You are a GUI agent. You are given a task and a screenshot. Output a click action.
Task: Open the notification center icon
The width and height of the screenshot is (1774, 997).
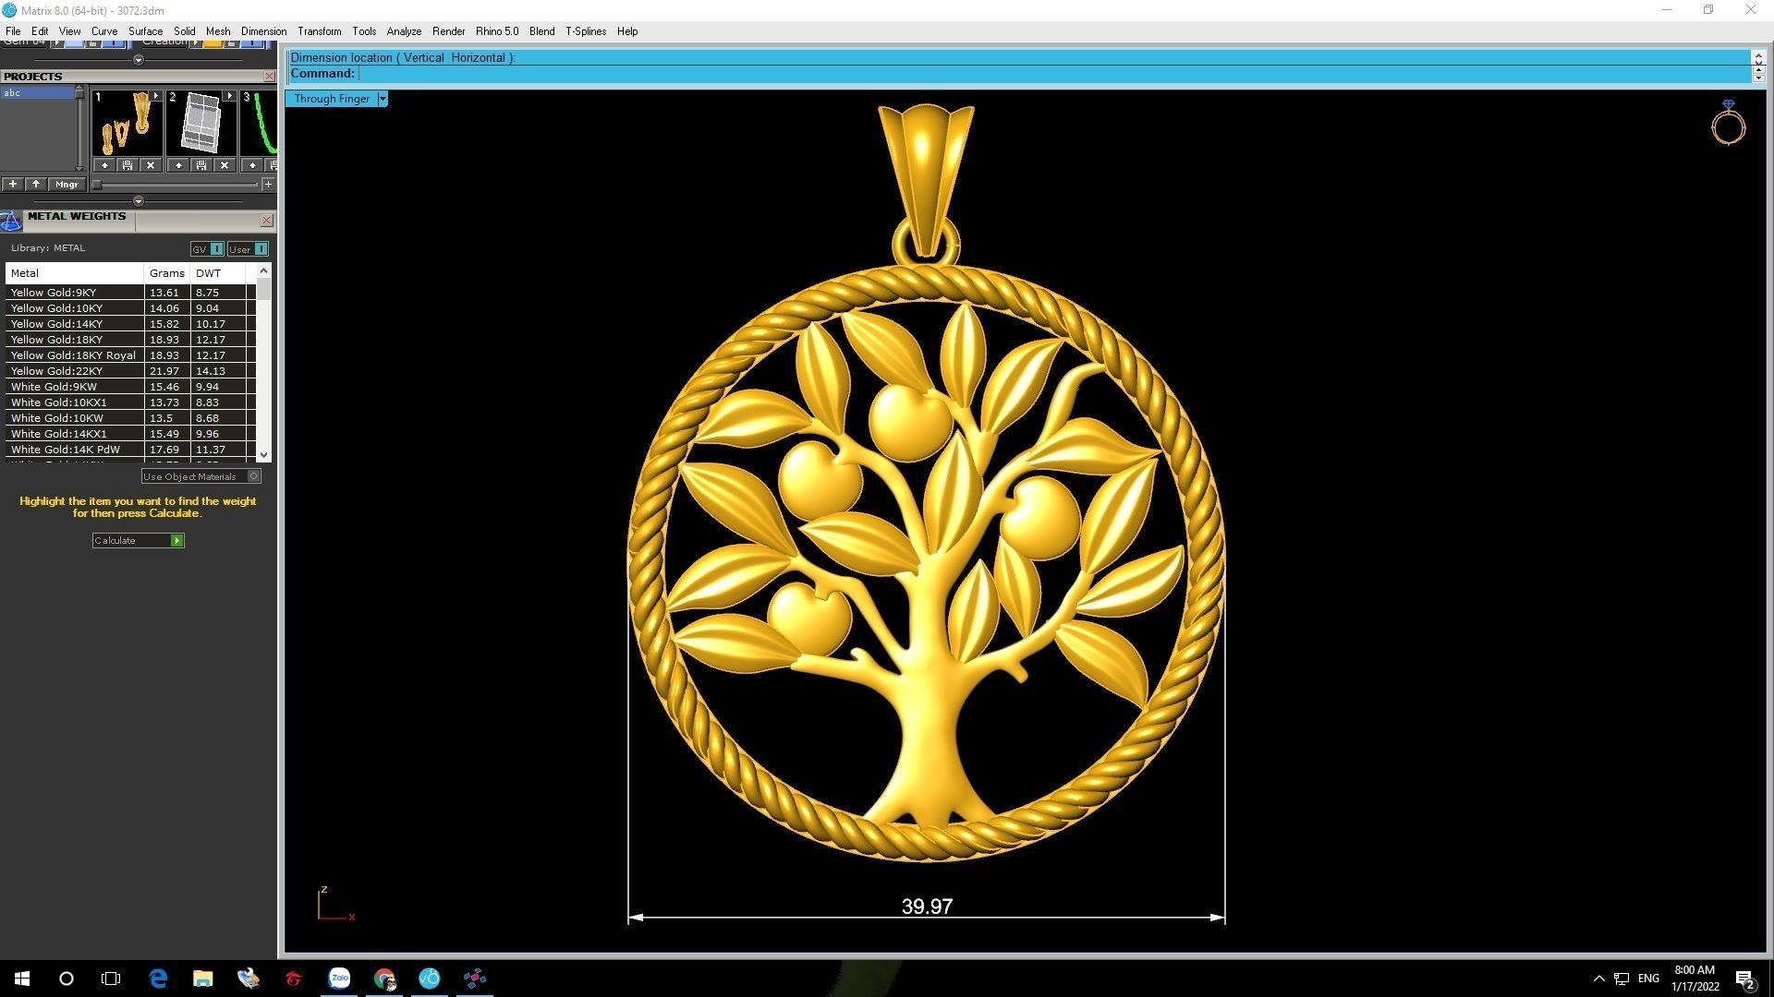tap(1745, 979)
